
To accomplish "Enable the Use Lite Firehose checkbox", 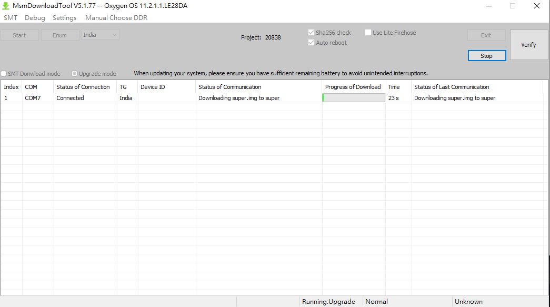I will point(368,33).
